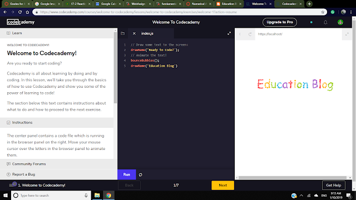Click the microphone icon in search

coord(86,195)
